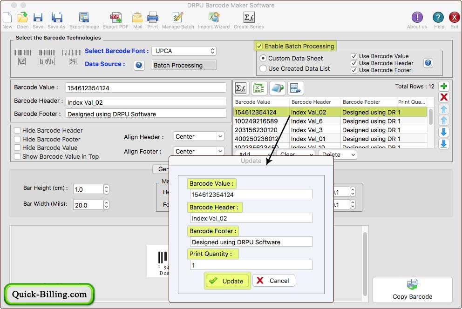This screenshot has height=309, width=462.
Task: Open the Select Barcode Font UPCA dropdown
Action: pyautogui.click(x=184, y=51)
